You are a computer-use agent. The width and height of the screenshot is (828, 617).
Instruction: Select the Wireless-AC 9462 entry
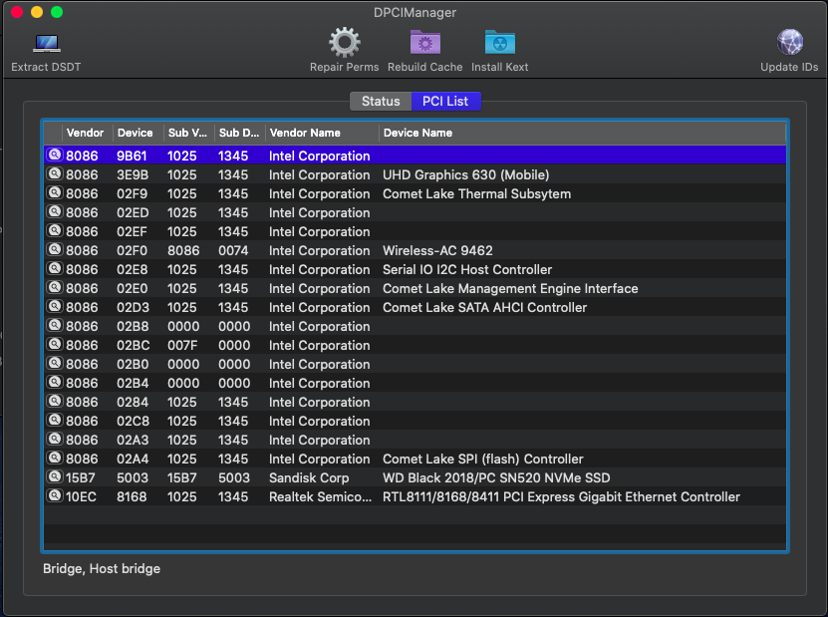[415, 250]
